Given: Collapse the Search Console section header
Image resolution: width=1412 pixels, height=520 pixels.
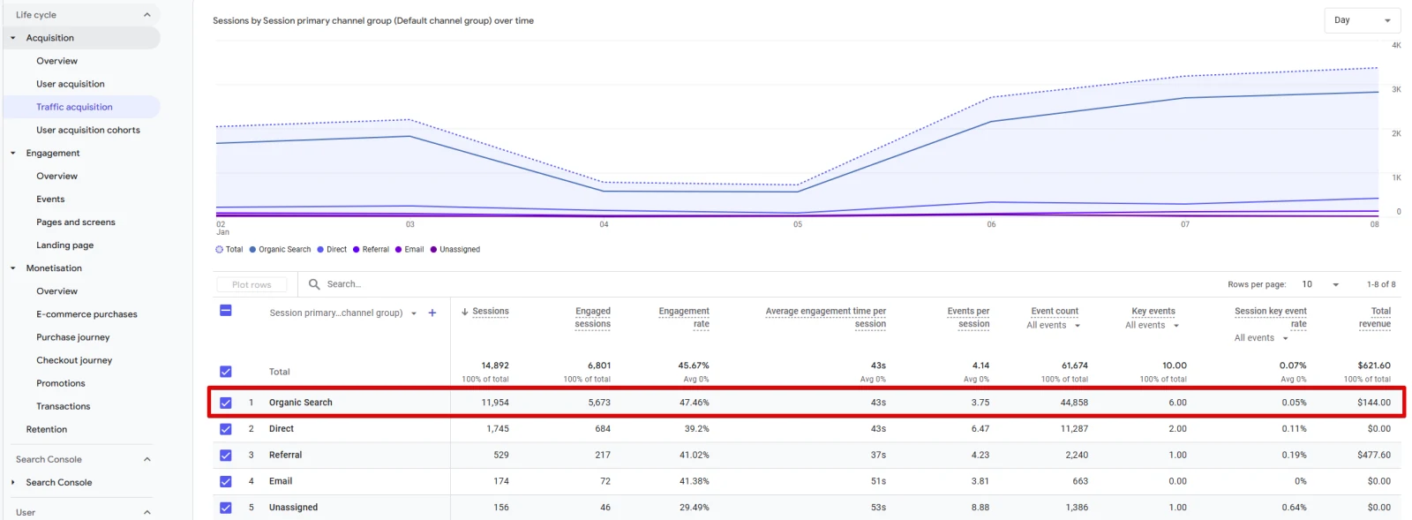Looking at the screenshot, I should (x=147, y=460).
